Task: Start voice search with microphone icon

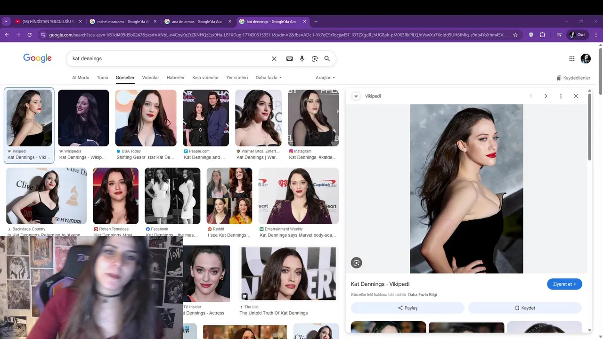Action: pyautogui.click(x=302, y=59)
